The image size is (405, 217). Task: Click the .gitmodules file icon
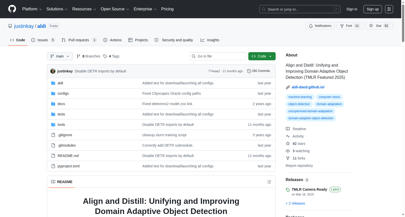pyautogui.click(x=53, y=145)
